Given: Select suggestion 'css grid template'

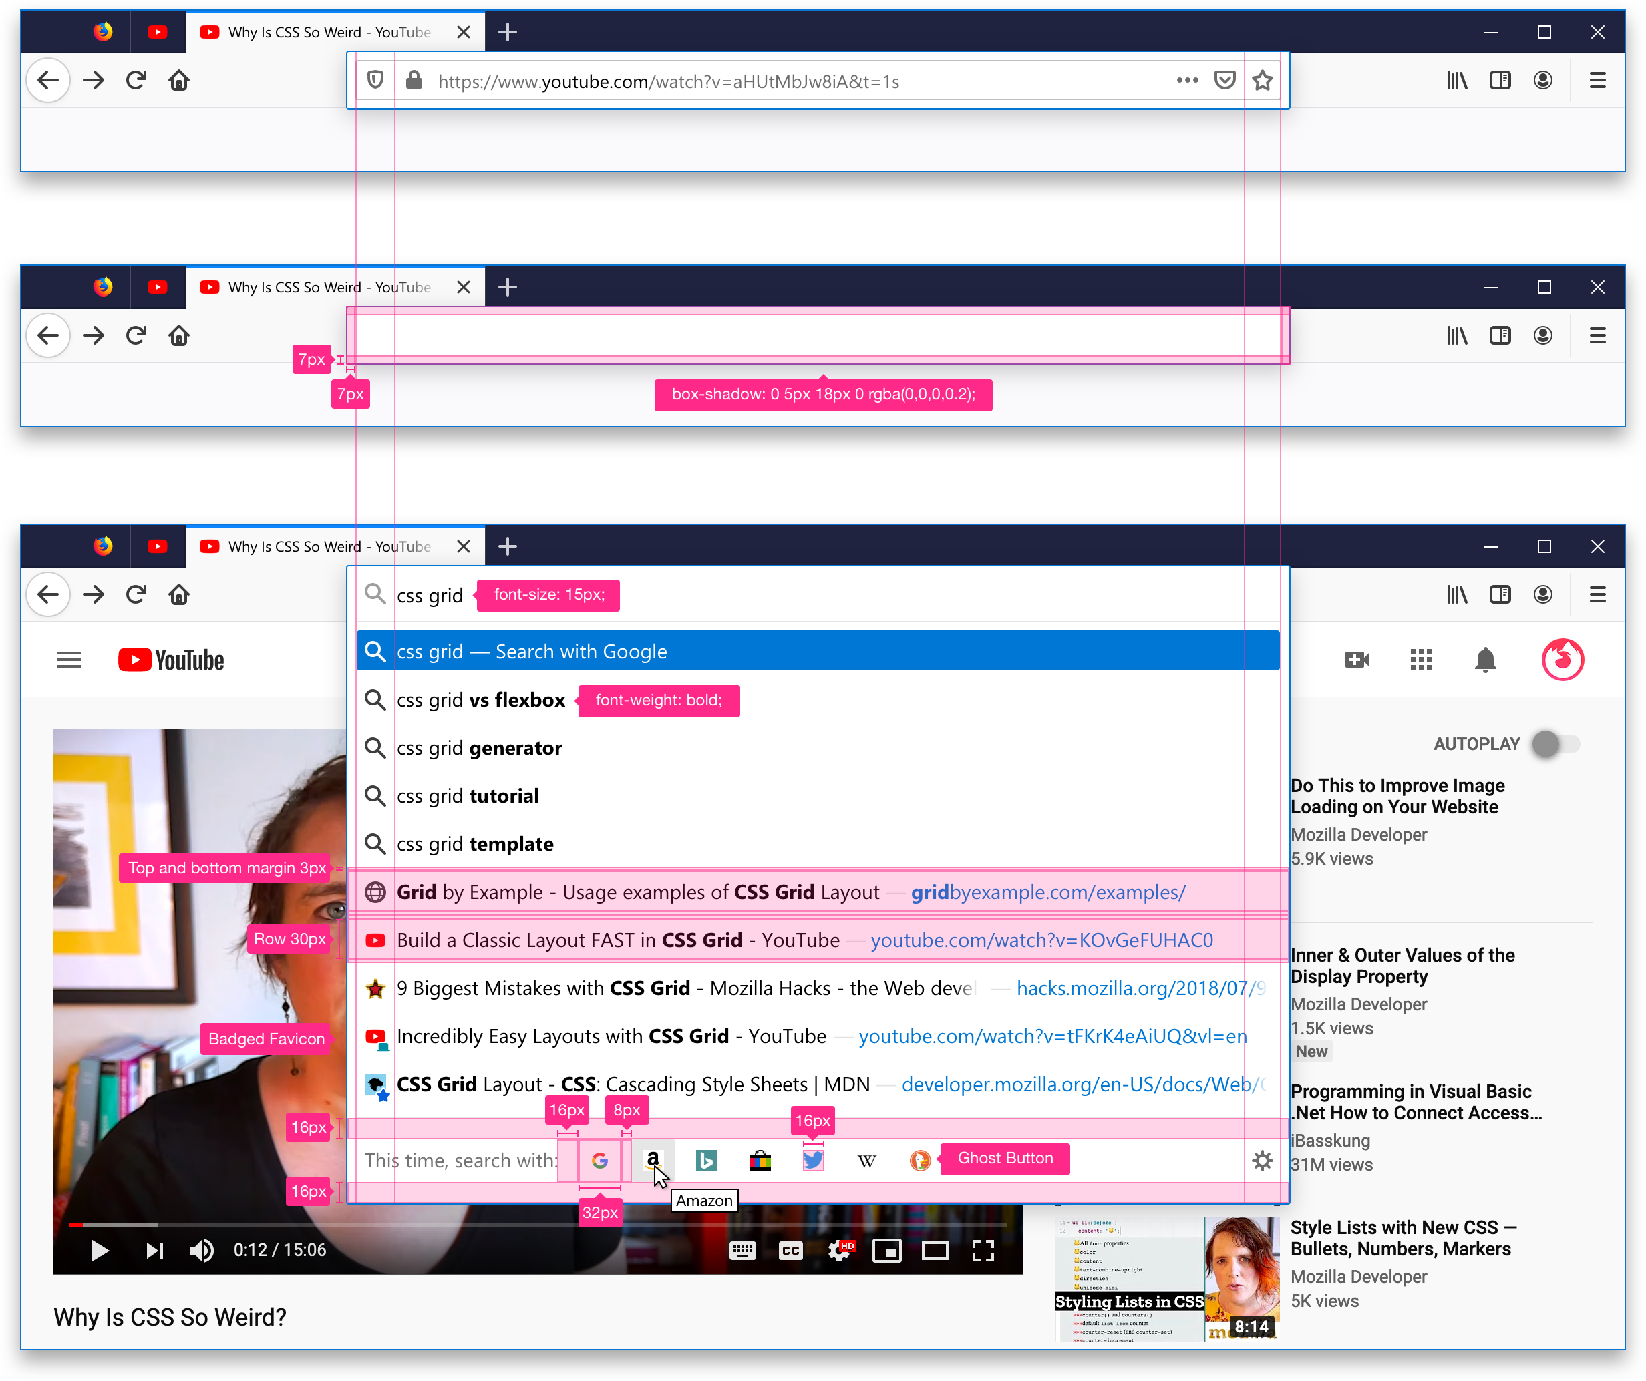Looking at the screenshot, I should [x=818, y=843].
